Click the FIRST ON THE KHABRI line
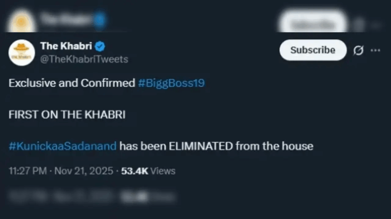391x219 pixels. click(x=67, y=115)
